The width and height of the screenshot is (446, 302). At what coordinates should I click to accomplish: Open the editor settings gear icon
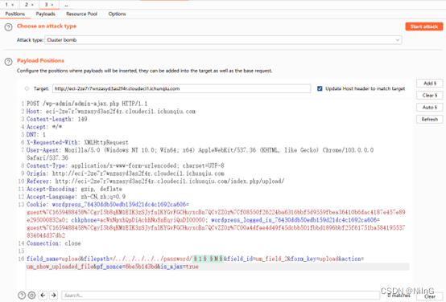tap(32, 296)
